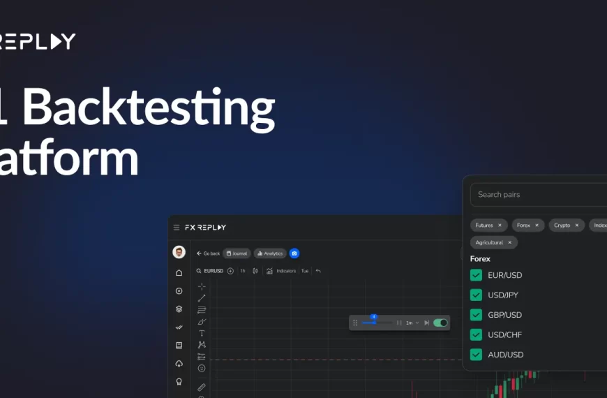Open the Home icon in sidebar

pos(179,273)
